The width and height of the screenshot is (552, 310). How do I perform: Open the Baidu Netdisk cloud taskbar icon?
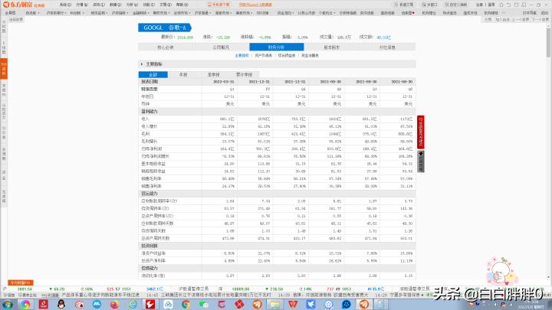point(168,305)
